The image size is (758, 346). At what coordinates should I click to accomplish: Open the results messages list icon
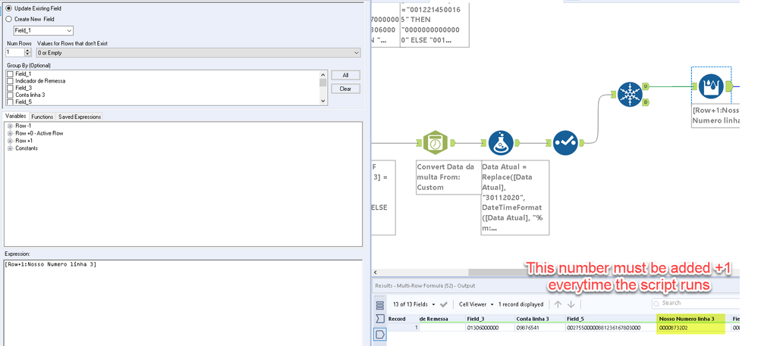[x=379, y=305]
